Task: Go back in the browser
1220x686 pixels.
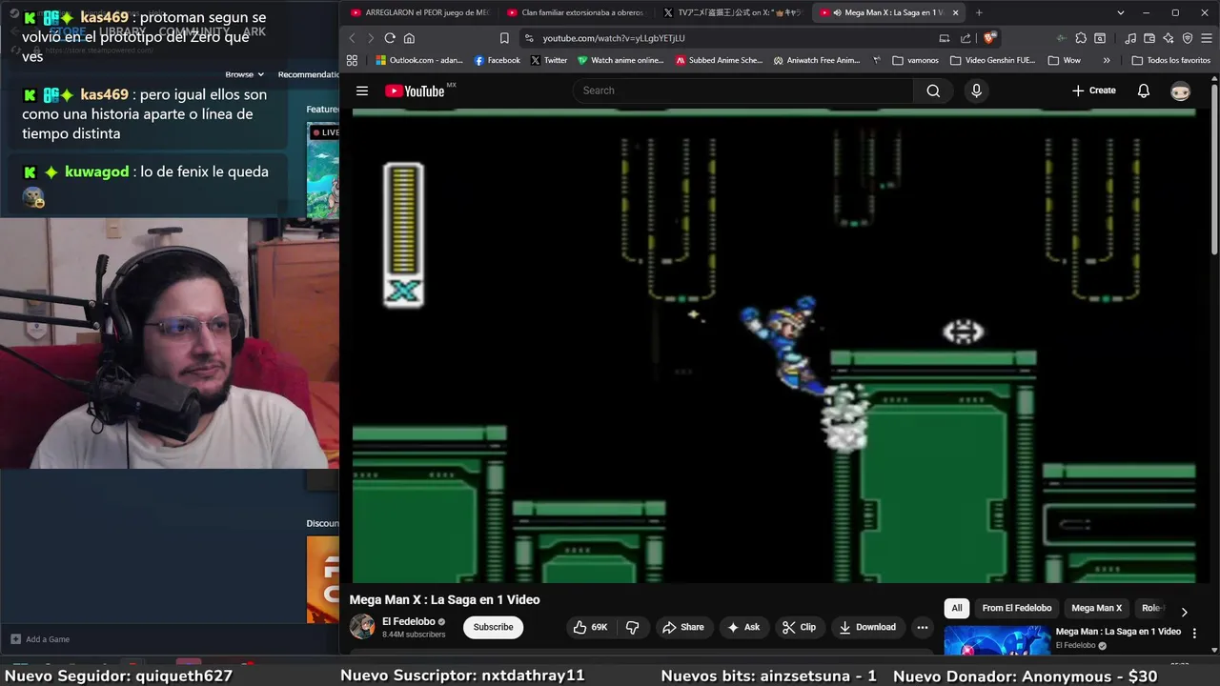Action: (352, 38)
